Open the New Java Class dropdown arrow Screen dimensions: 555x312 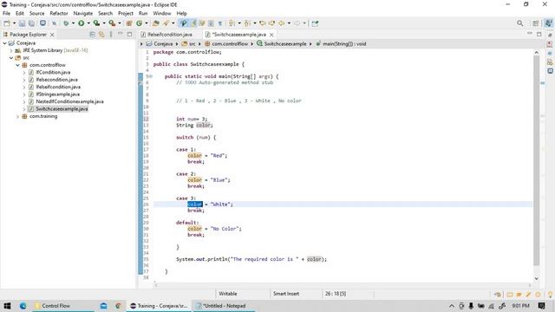147,23
